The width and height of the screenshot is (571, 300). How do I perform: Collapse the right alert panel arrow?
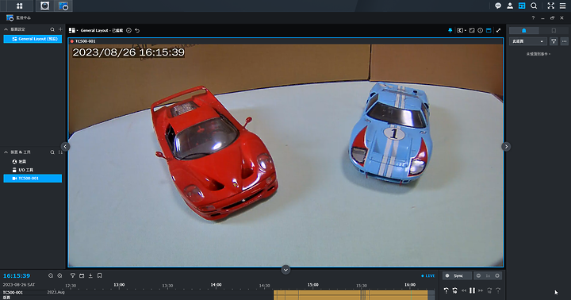[x=506, y=147]
